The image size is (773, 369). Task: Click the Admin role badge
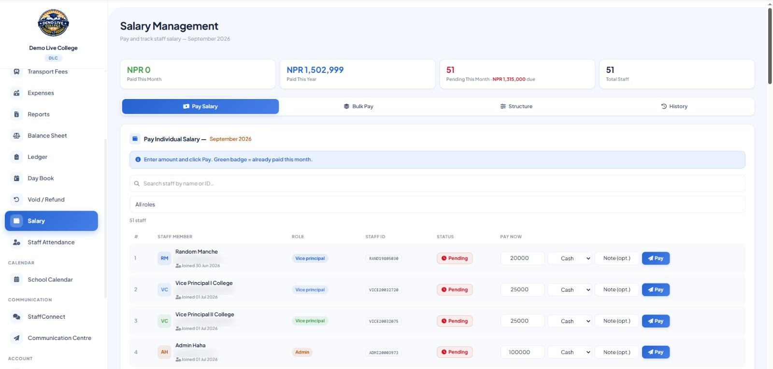[302, 352]
